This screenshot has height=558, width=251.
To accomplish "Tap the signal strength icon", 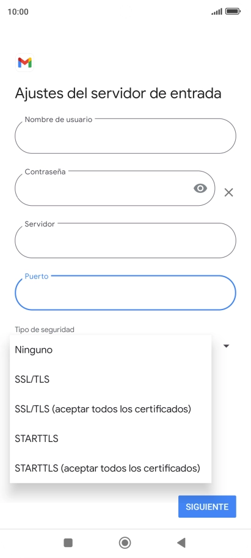I will tap(217, 12).
